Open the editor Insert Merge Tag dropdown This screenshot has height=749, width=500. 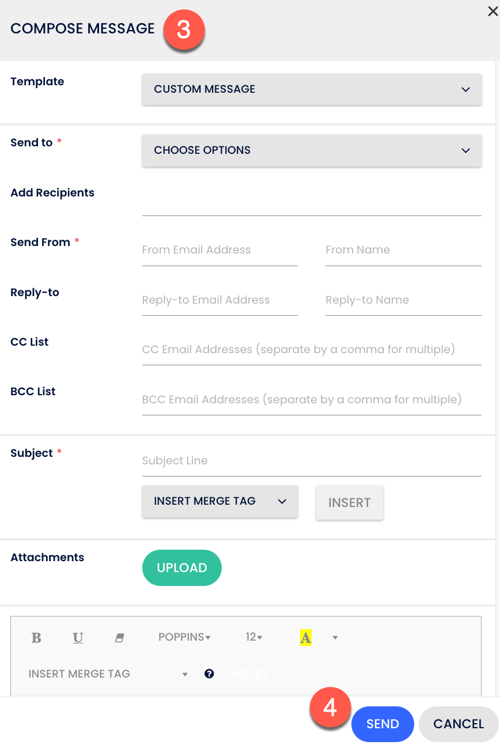click(x=108, y=674)
